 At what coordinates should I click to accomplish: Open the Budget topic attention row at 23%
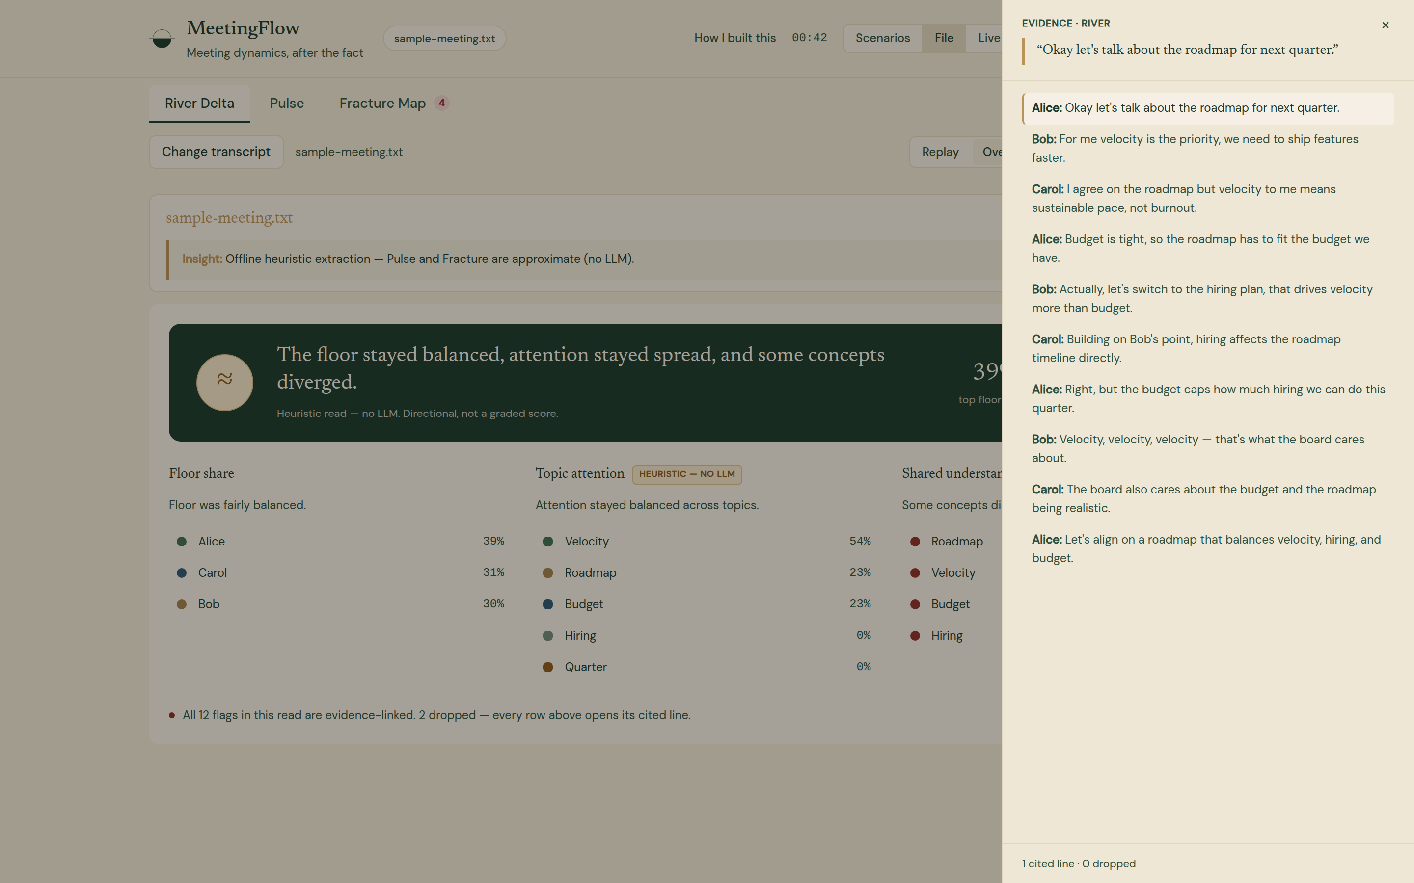707,604
